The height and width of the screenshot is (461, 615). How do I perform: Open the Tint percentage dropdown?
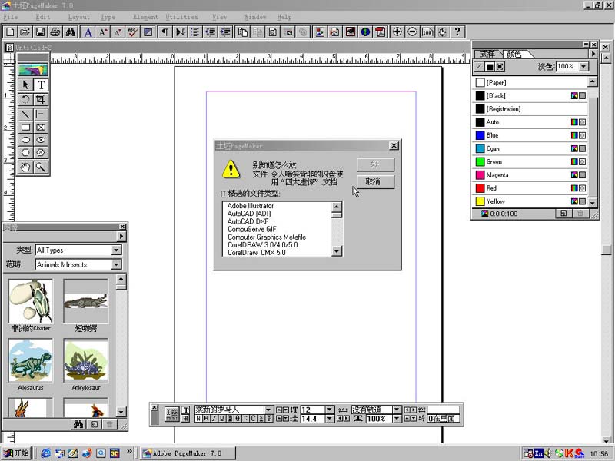coord(584,67)
